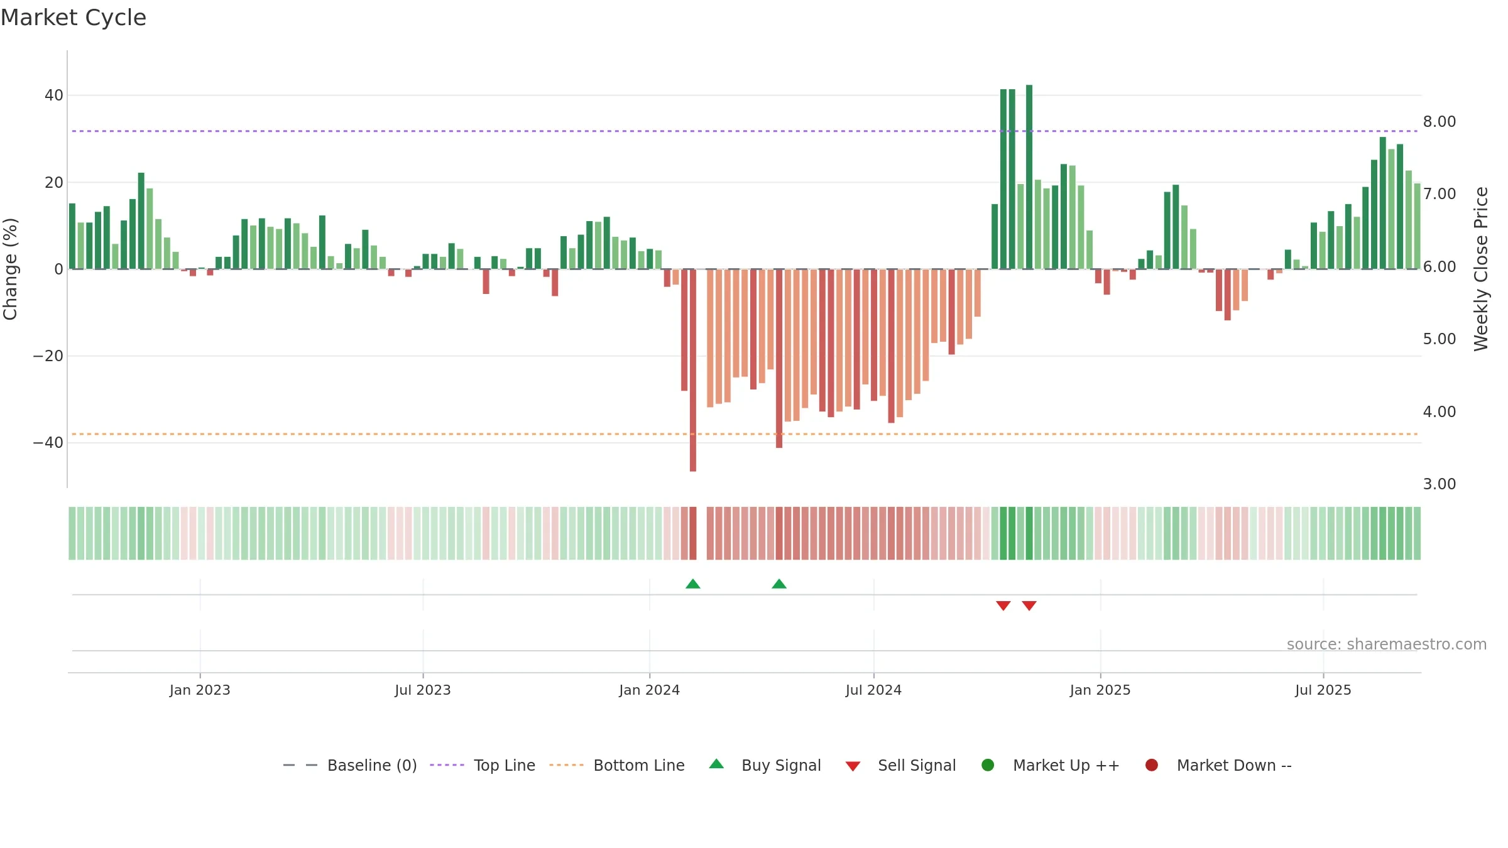Click the 3.00 price axis value
The height and width of the screenshot is (848, 1508).
[1440, 484]
